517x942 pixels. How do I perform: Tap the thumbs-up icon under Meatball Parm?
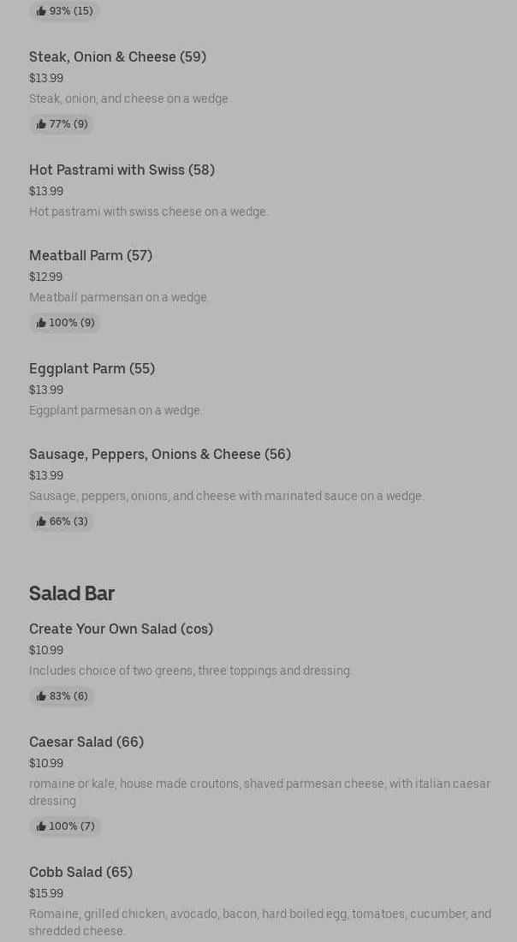pyautogui.click(x=41, y=323)
